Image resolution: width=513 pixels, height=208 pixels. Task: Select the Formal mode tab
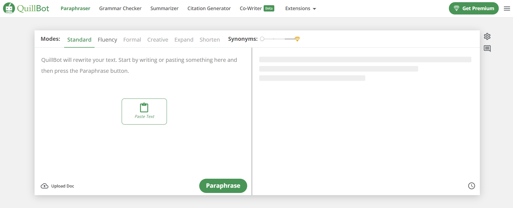coord(132,40)
